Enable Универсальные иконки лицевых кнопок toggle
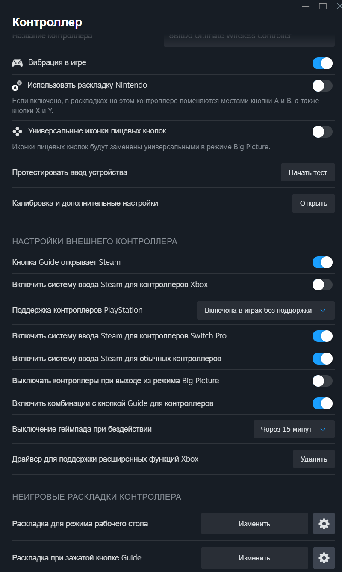 click(322, 131)
